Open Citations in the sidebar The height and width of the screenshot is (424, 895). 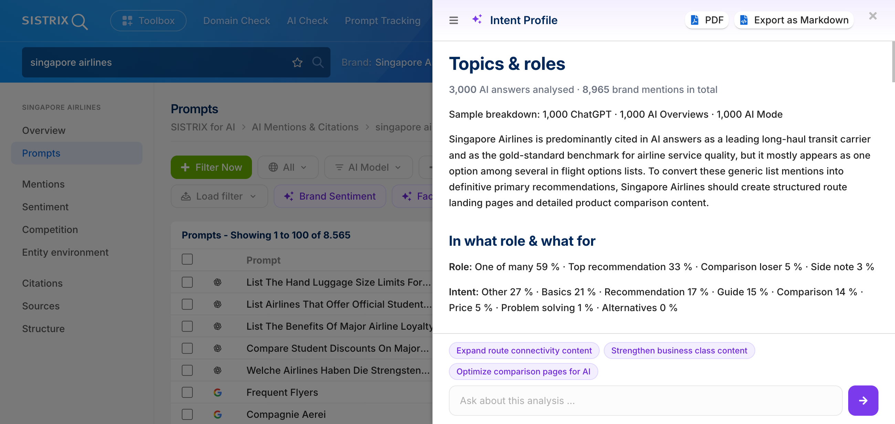point(42,283)
